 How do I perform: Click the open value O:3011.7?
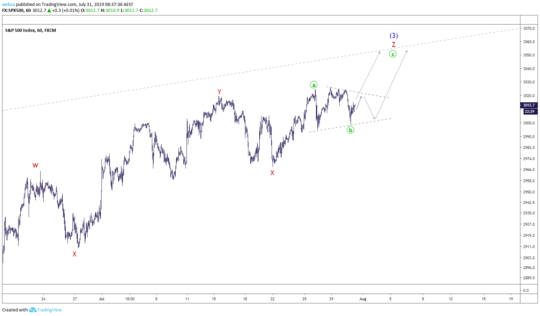pyautogui.click(x=90, y=11)
